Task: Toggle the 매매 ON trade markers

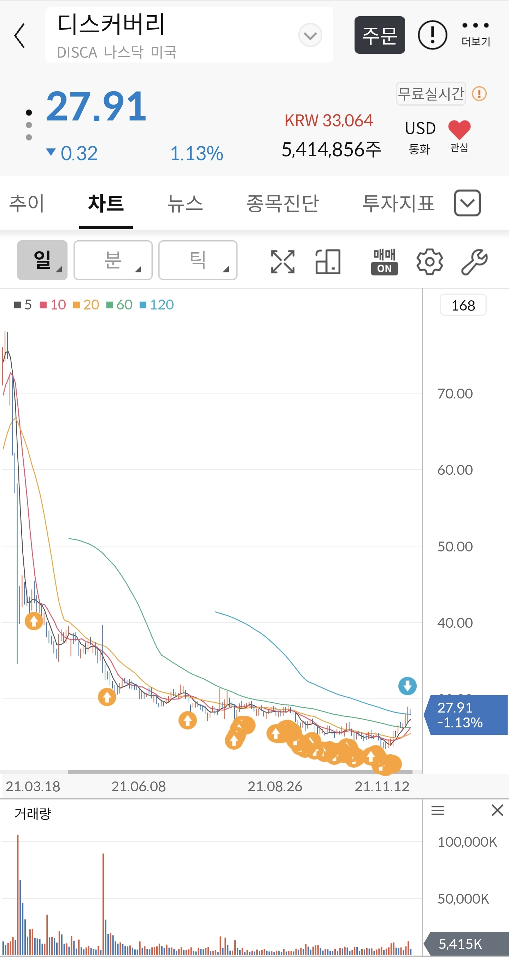Action: pos(385,261)
